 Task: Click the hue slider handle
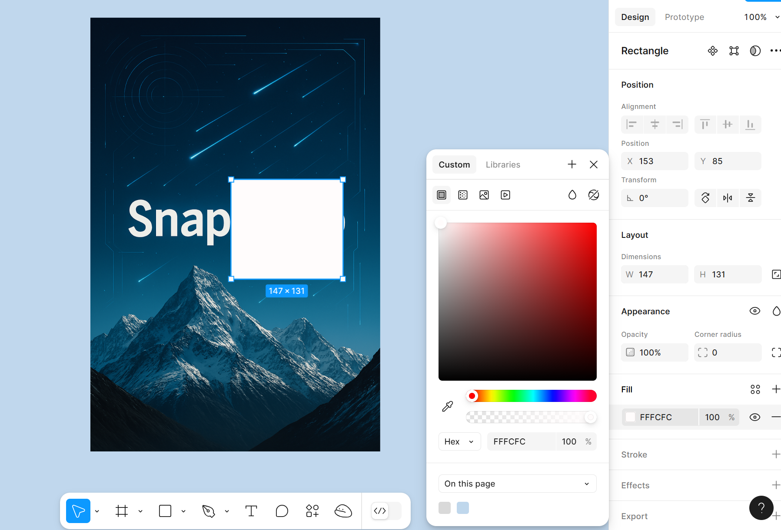pos(472,396)
